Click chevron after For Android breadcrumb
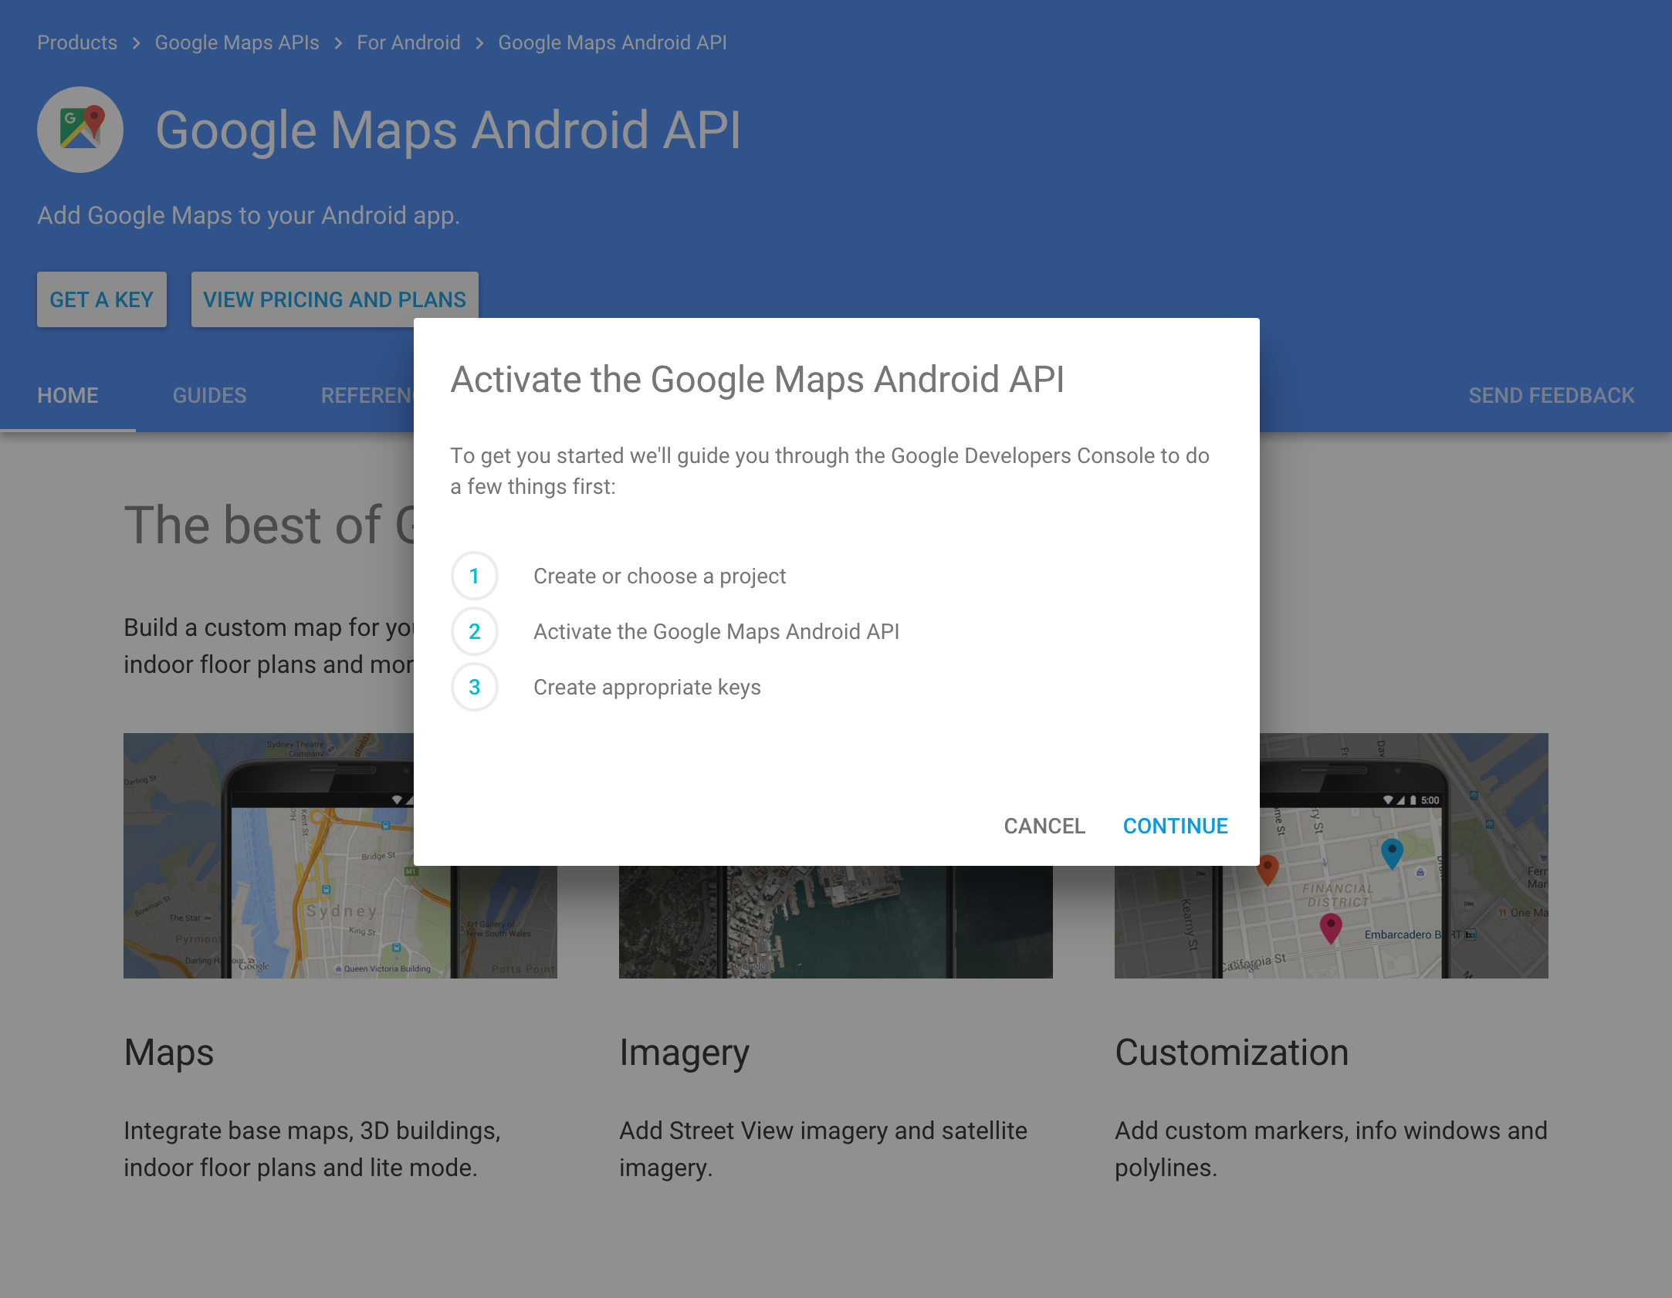Viewport: 1672px width, 1298px height. 479,43
